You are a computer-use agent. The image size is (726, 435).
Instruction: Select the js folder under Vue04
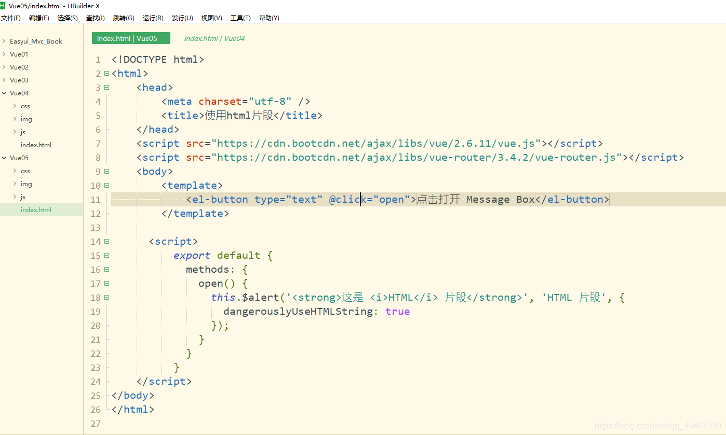(x=23, y=132)
